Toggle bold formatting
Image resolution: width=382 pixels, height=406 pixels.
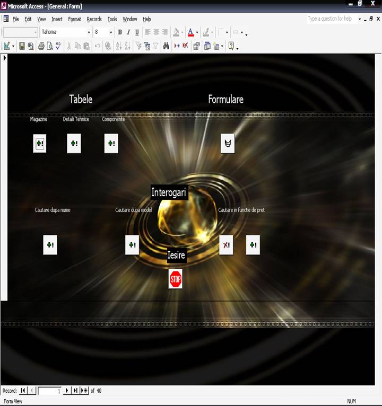coord(120,32)
